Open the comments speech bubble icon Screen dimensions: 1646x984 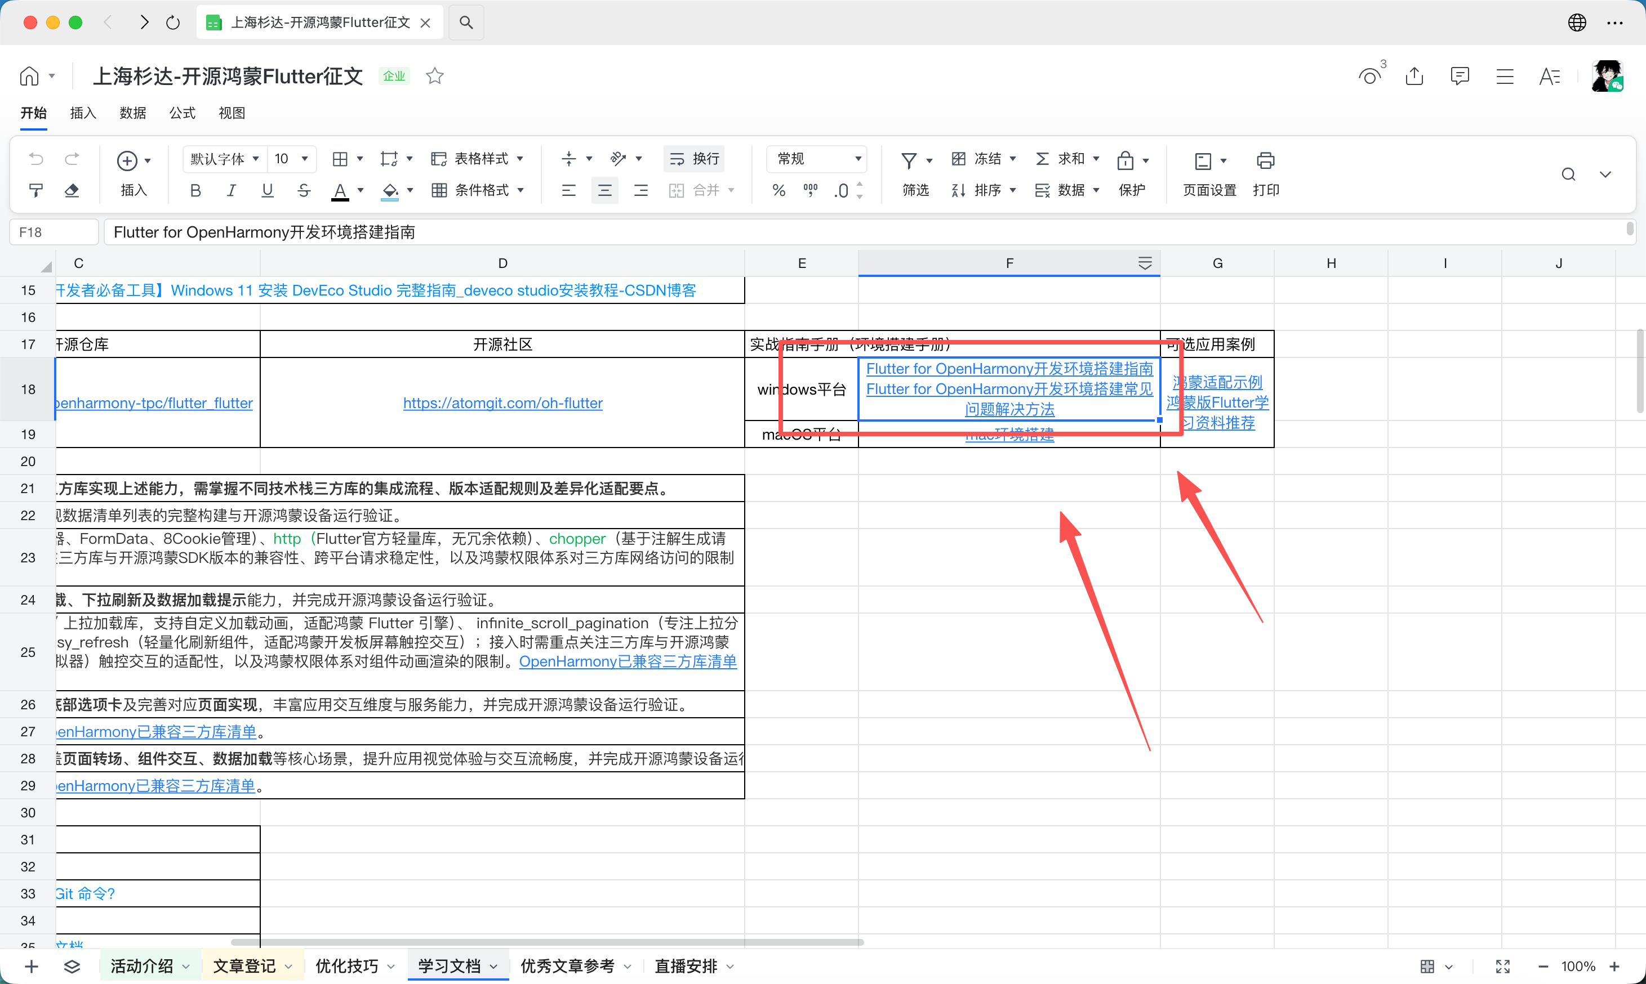point(1460,76)
